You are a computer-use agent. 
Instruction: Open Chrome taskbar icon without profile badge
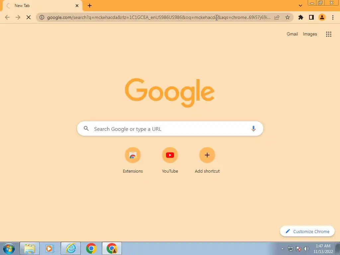coord(91,248)
